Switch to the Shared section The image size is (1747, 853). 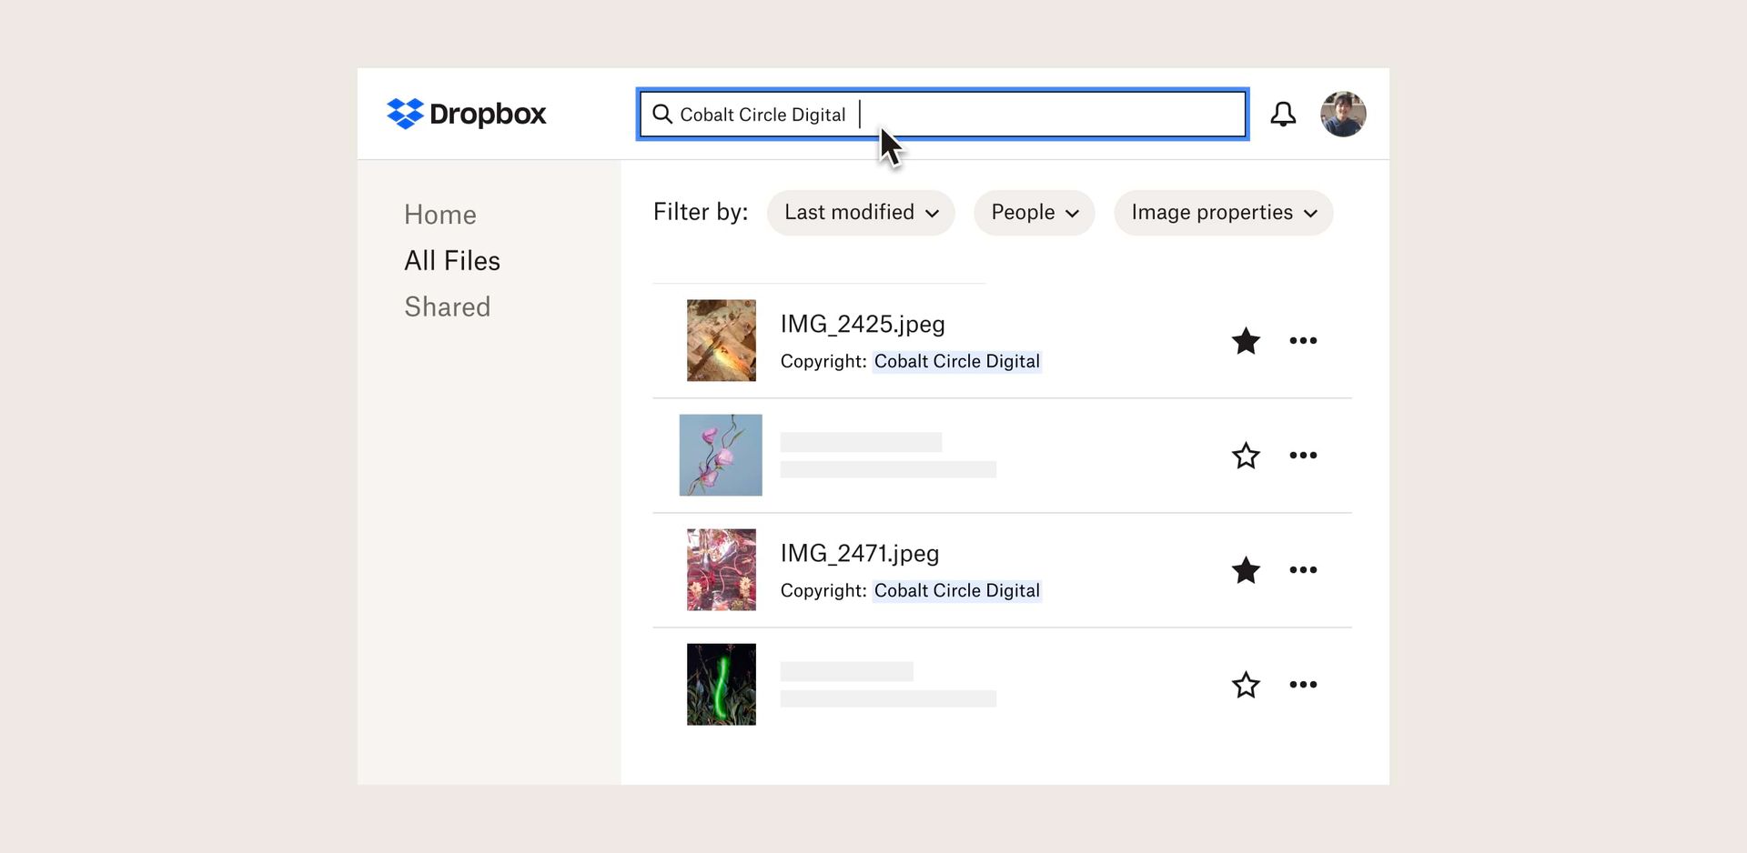pyautogui.click(x=447, y=306)
